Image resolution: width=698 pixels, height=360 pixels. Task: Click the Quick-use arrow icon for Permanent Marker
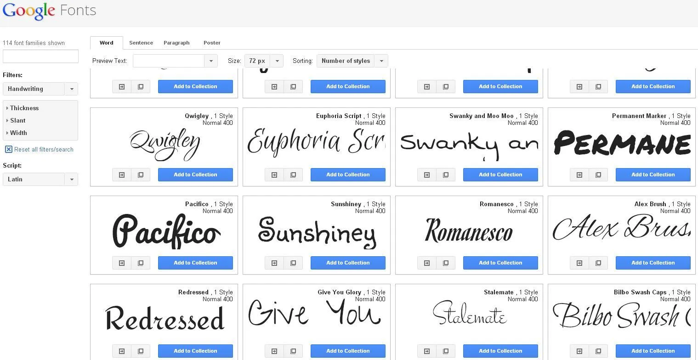[579, 174]
